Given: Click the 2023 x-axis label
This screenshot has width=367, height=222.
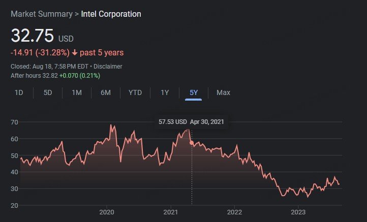Looking at the screenshot, I should tap(298, 212).
